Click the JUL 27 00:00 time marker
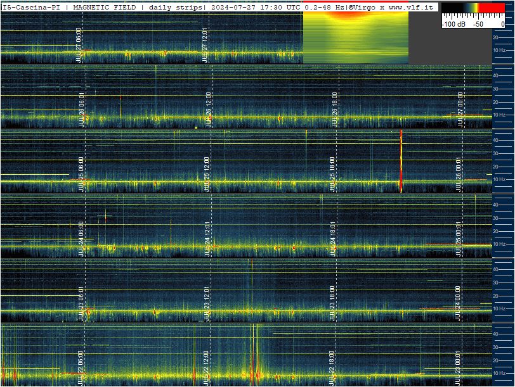Screen dimensions: 515x387 coord(460,110)
